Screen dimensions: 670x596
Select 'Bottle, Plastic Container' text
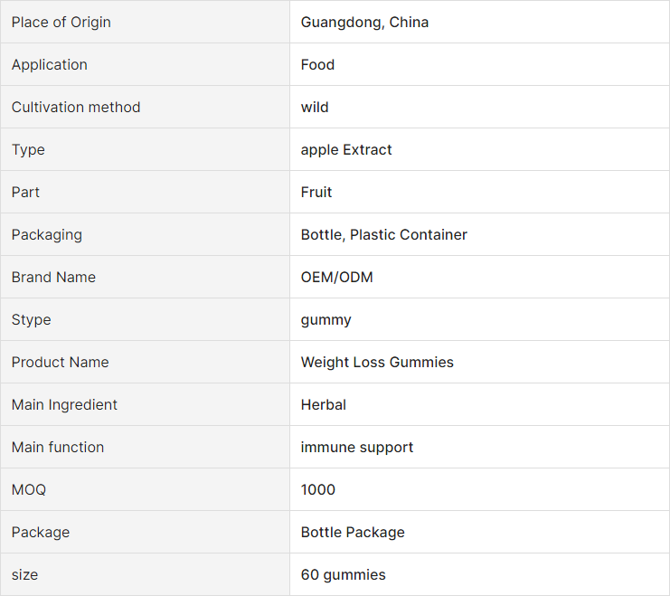pyautogui.click(x=383, y=235)
